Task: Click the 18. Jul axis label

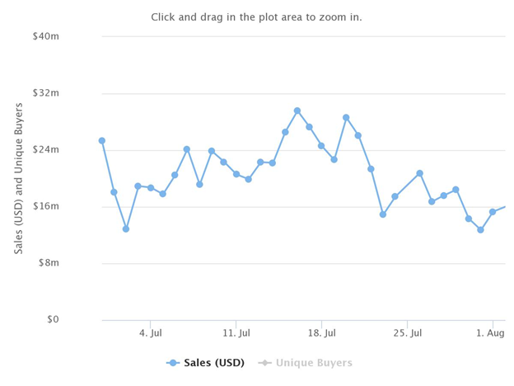Action: tap(322, 333)
